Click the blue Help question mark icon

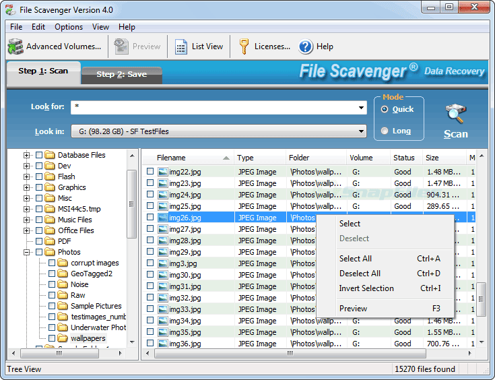(305, 46)
